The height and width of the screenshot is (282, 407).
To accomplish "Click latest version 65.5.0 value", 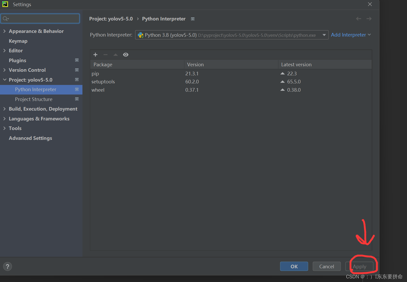I will pyautogui.click(x=294, y=82).
